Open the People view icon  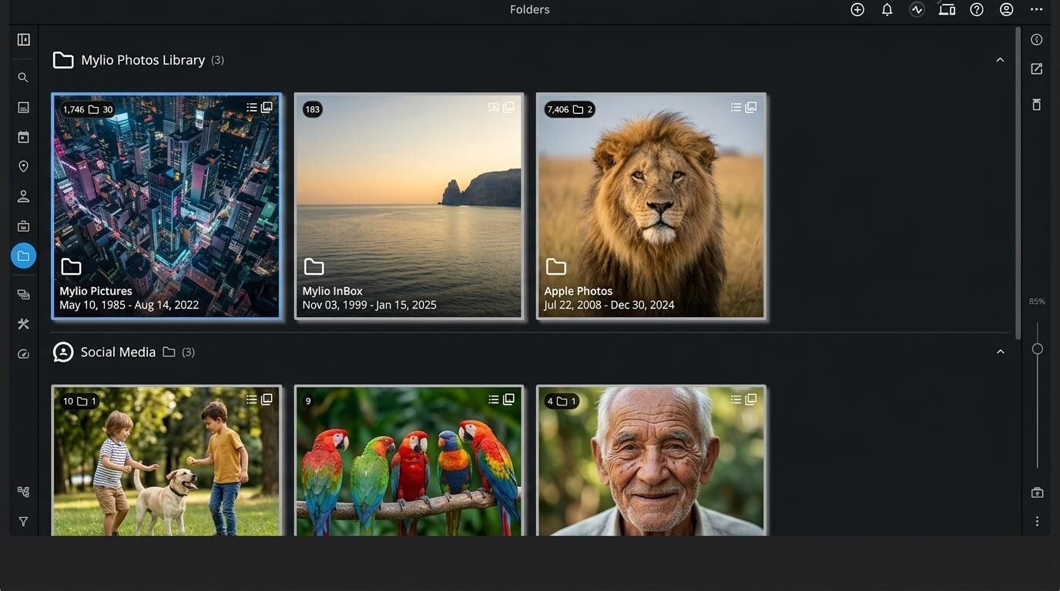(x=23, y=196)
